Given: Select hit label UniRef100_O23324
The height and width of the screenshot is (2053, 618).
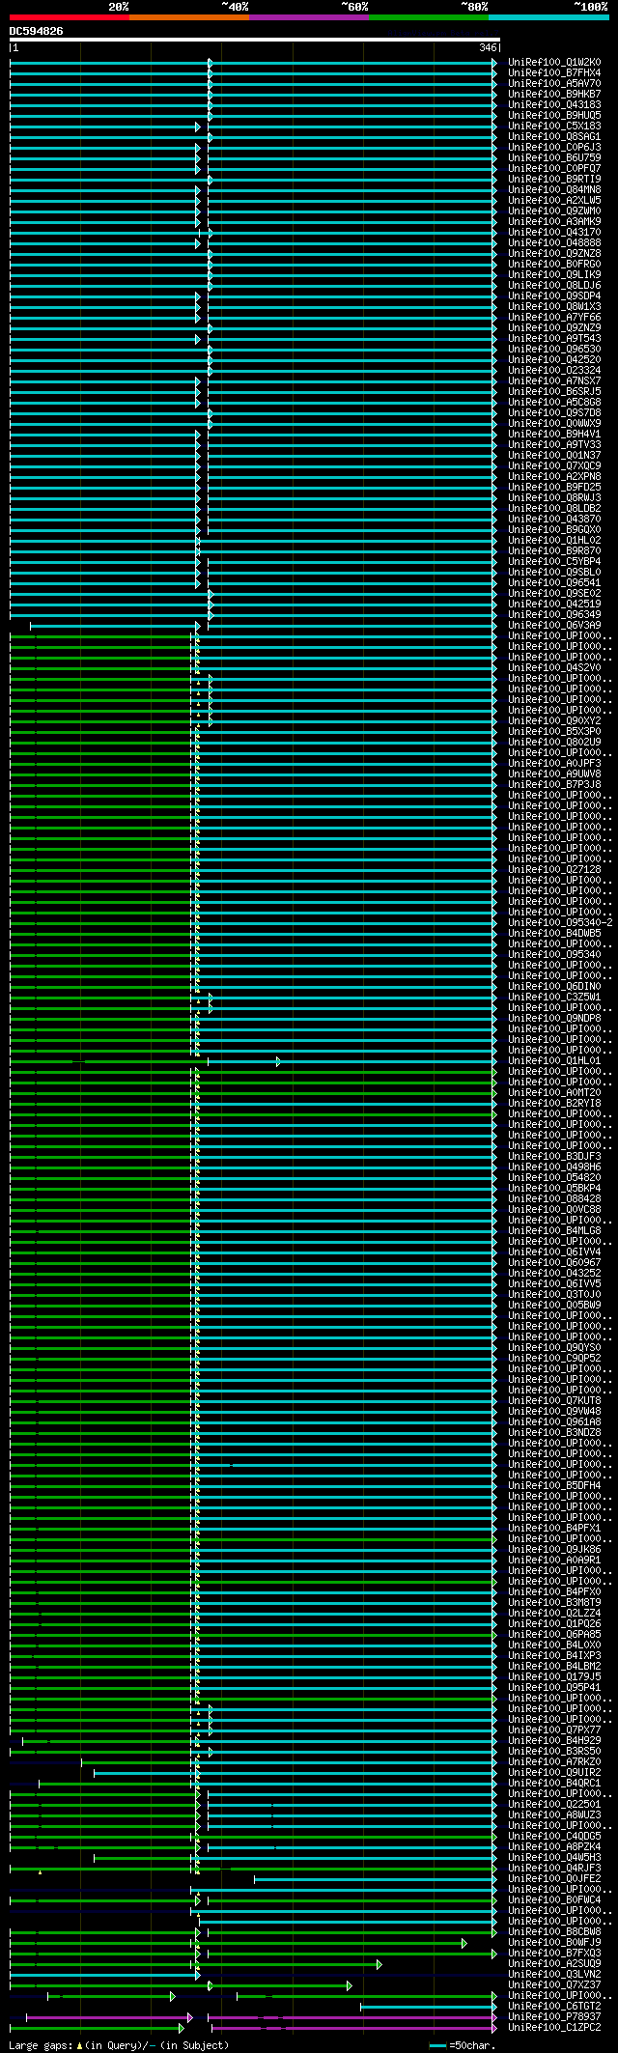Looking at the screenshot, I should click(554, 370).
